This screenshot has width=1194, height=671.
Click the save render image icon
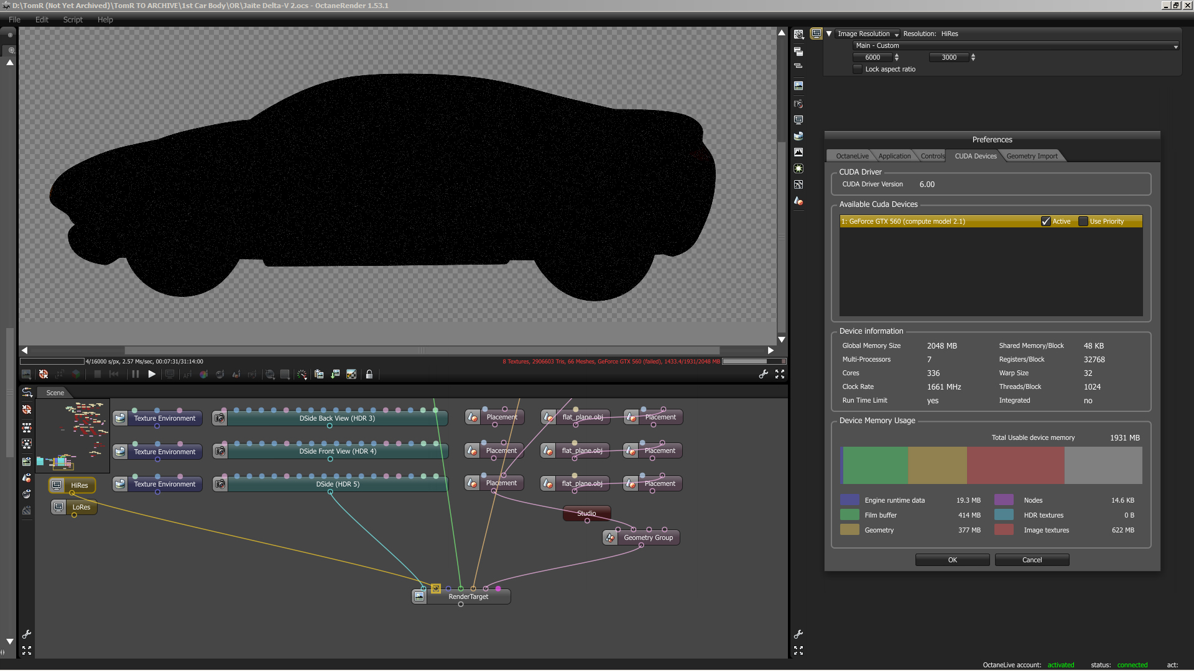click(x=335, y=375)
